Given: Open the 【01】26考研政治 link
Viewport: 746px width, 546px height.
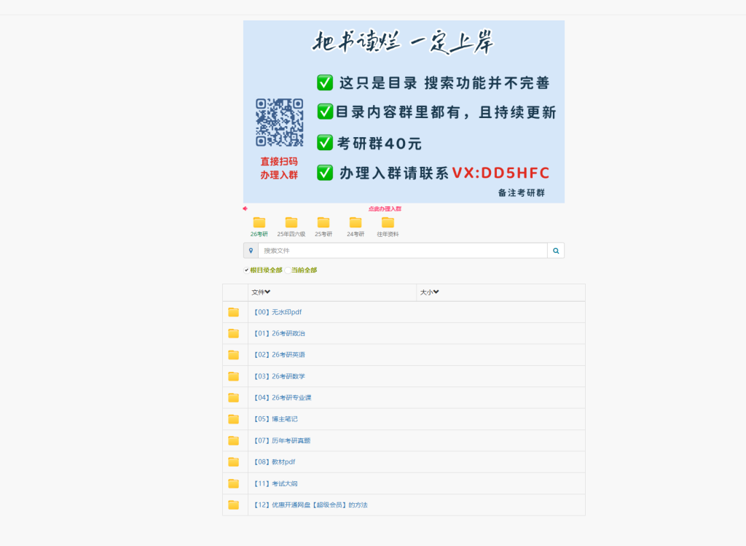Looking at the screenshot, I should (279, 334).
